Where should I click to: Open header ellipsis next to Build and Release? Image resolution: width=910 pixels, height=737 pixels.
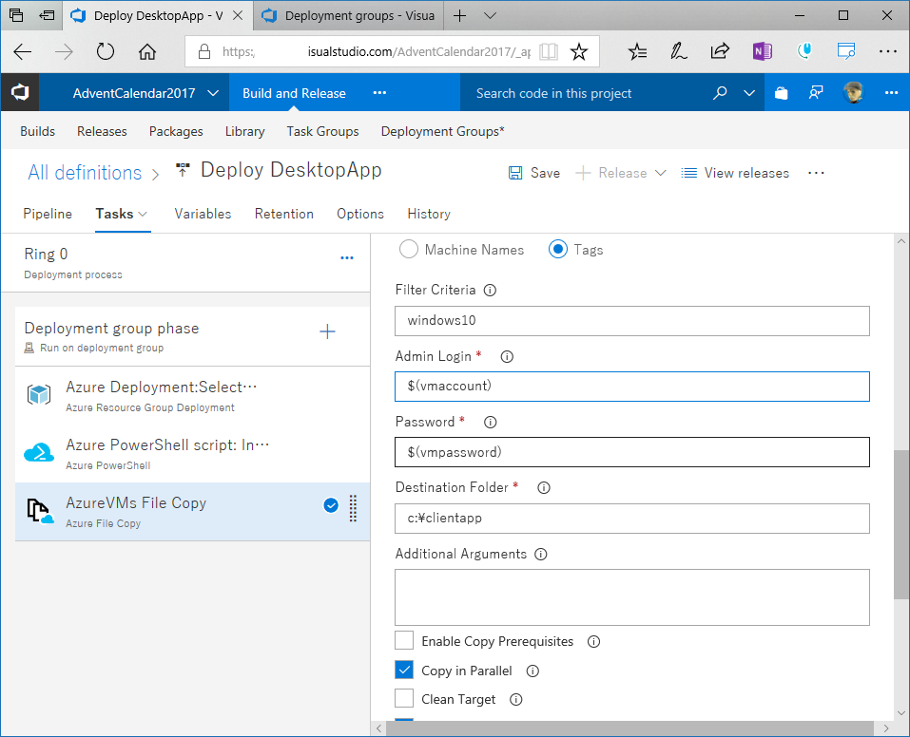(379, 93)
